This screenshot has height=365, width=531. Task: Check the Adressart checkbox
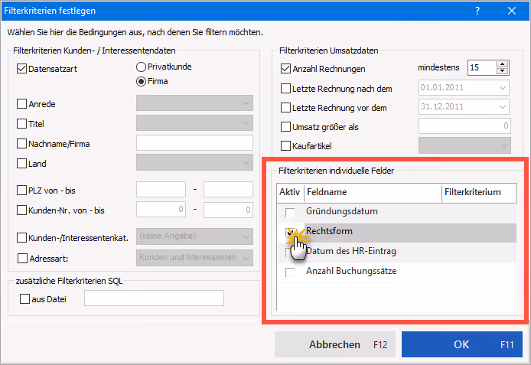point(22,259)
